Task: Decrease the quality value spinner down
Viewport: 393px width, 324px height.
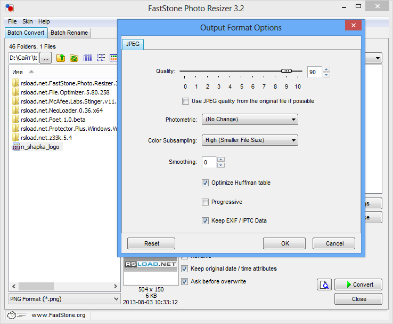Action: [x=326, y=75]
